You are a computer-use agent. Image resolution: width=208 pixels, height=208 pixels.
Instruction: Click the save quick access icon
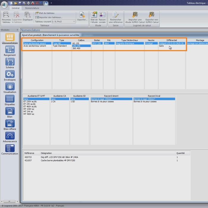point(20,3)
